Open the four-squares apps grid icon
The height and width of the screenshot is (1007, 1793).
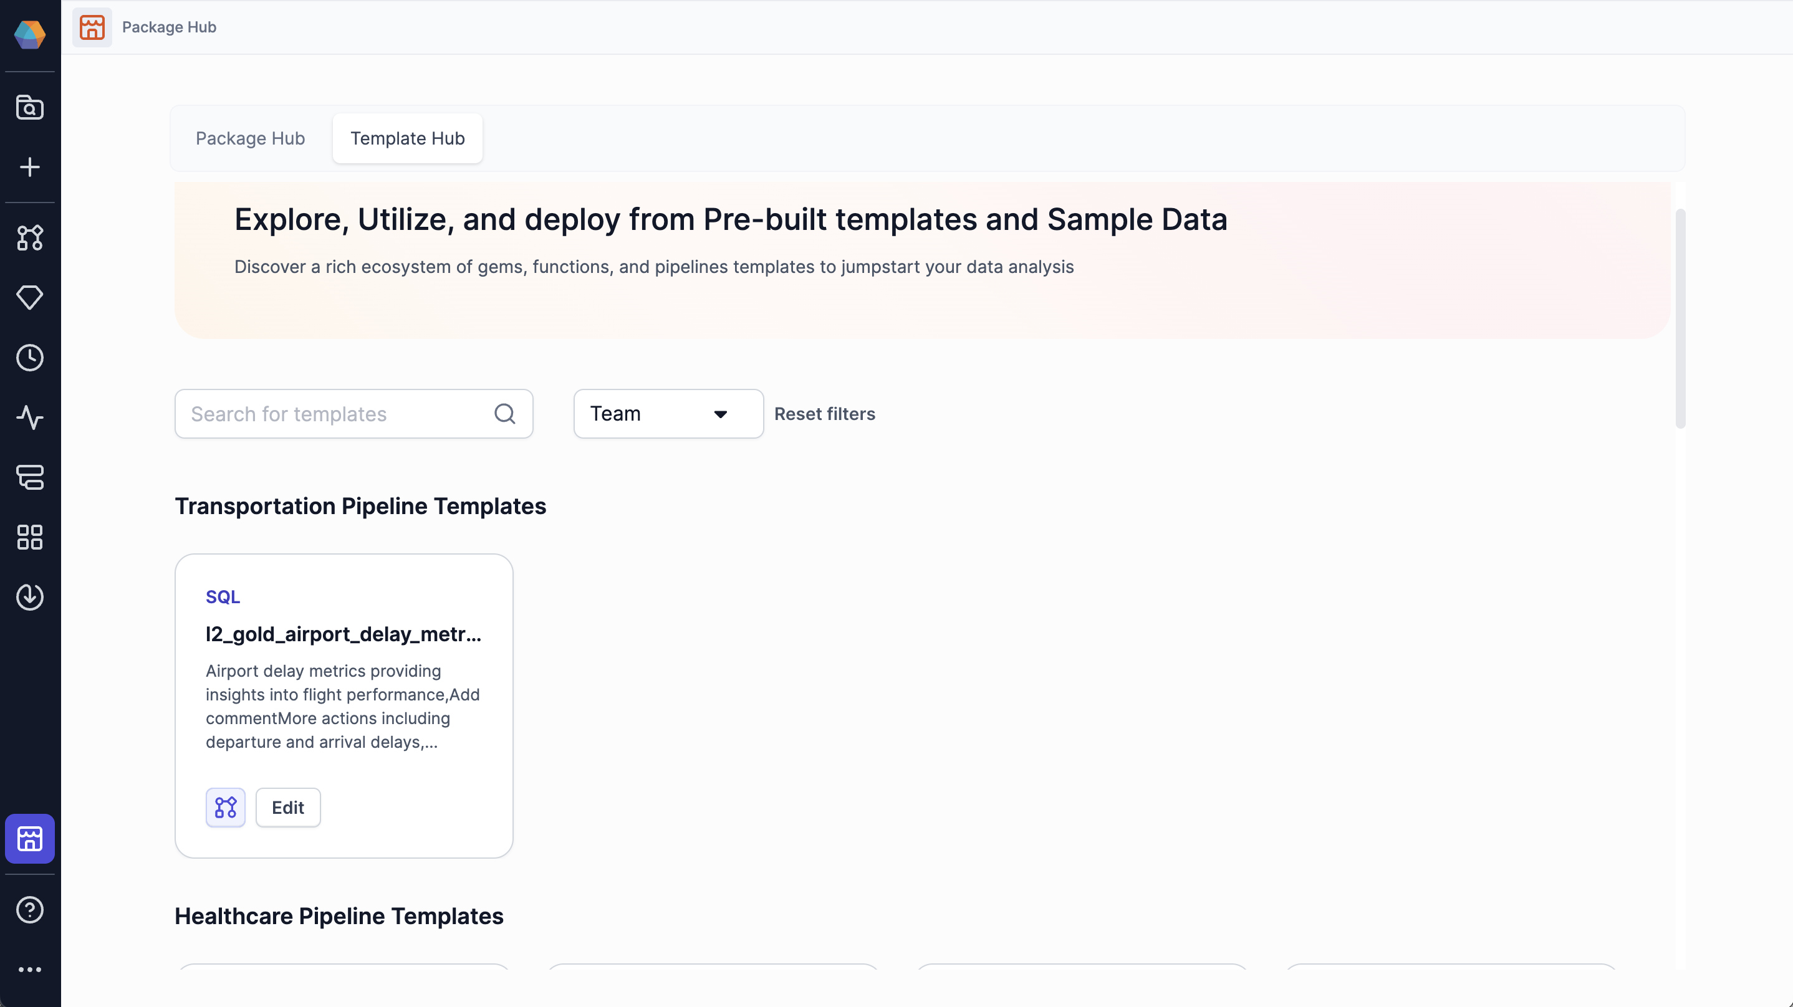30,537
